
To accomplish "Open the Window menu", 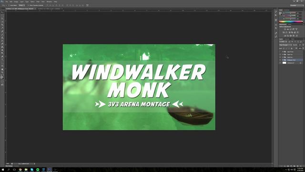I will (49, 1).
